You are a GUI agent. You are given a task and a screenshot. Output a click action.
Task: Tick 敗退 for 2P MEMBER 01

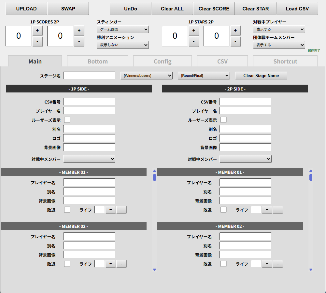(223, 210)
